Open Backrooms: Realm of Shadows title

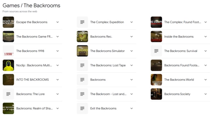[34, 108]
